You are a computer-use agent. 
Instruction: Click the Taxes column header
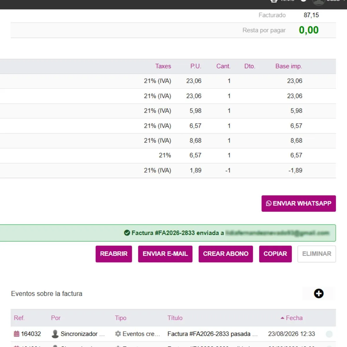coord(163,66)
